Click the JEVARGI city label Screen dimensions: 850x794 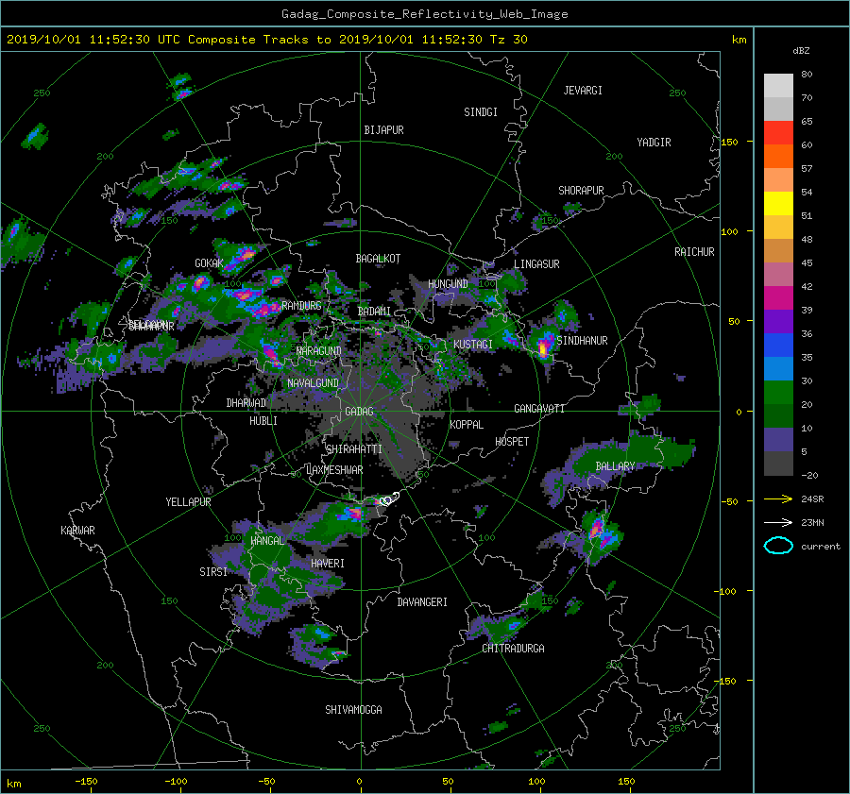click(583, 91)
